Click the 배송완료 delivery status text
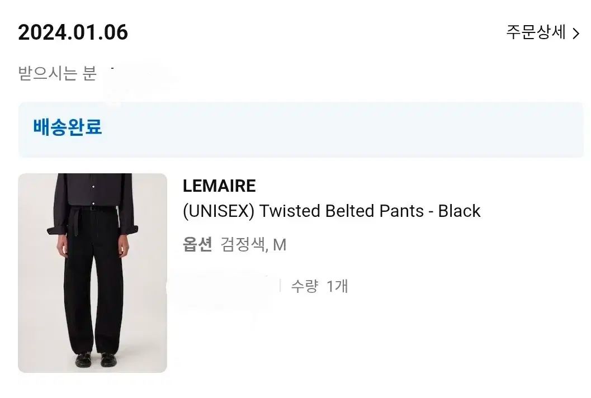The image size is (591, 398). [67, 127]
